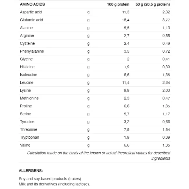
Task: Select the Serine value 1,17
Action: [x=166, y=114]
